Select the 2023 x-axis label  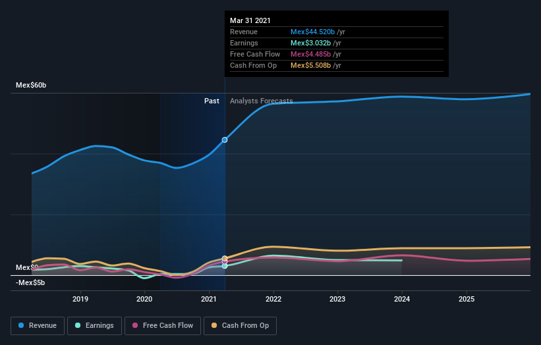click(337, 299)
